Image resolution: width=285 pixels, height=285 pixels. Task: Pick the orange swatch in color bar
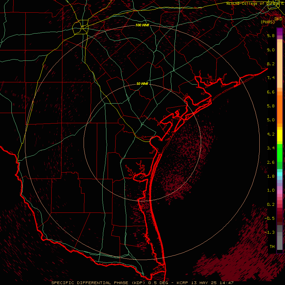pyautogui.click(x=280, y=110)
